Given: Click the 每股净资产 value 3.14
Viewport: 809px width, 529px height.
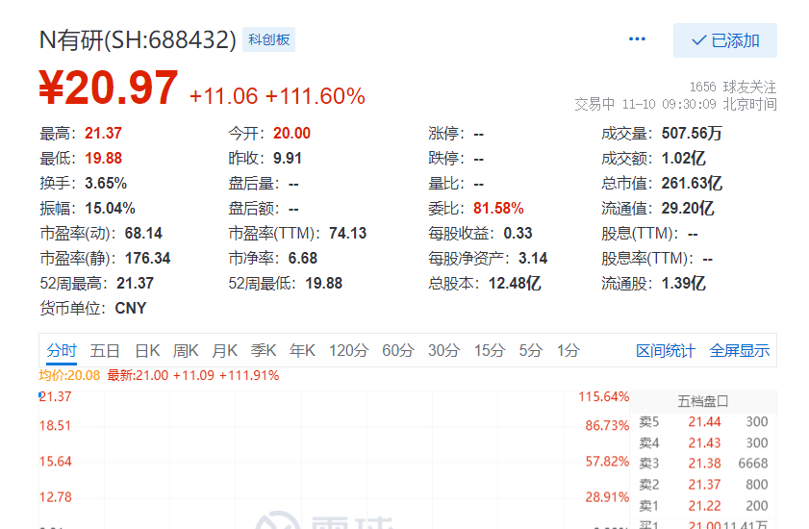Looking at the screenshot, I should coord(533,258).
